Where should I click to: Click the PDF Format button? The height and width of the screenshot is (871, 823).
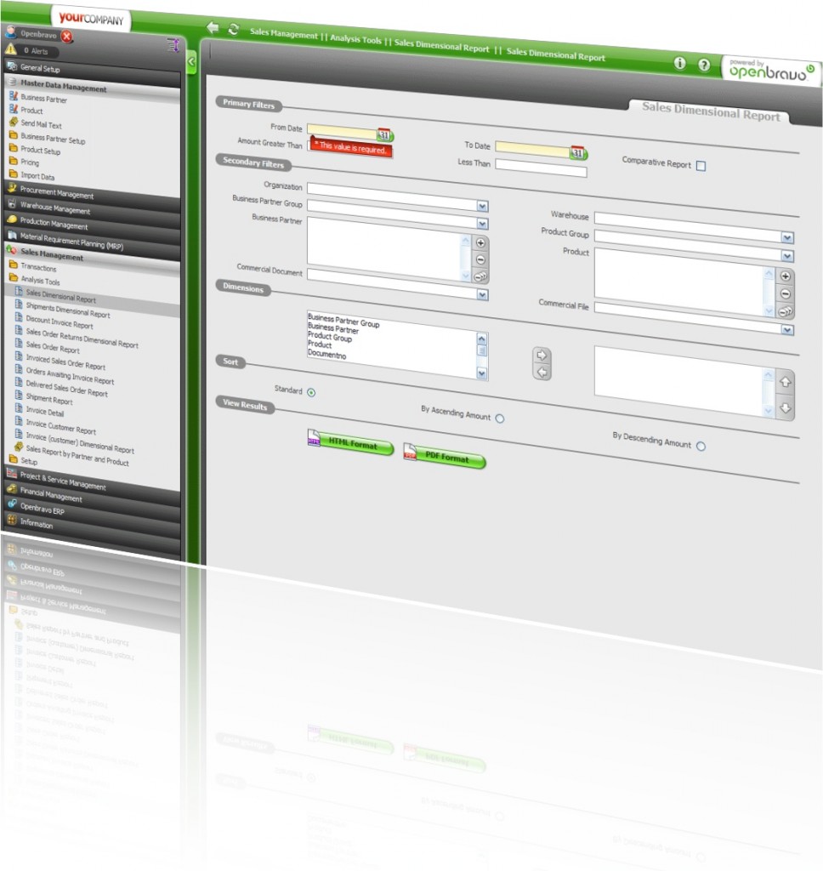point(445,458)
